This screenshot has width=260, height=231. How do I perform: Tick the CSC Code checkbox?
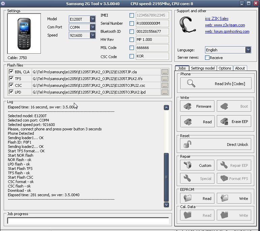(x=132, y=56)
